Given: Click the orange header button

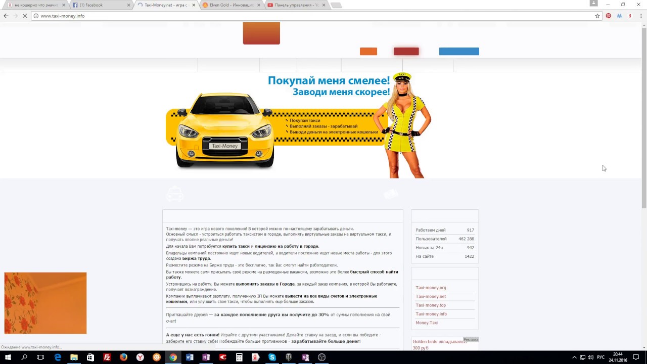Looking at the screenshot, I should (x=368, y=51).
